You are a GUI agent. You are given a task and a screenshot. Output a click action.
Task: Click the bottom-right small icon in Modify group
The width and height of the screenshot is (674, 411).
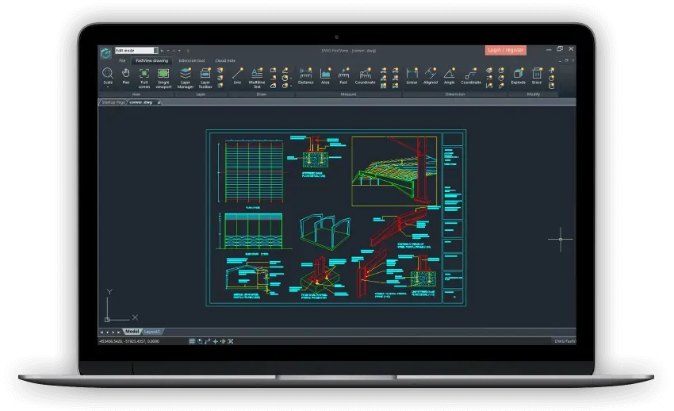click(x=552, y=86)
